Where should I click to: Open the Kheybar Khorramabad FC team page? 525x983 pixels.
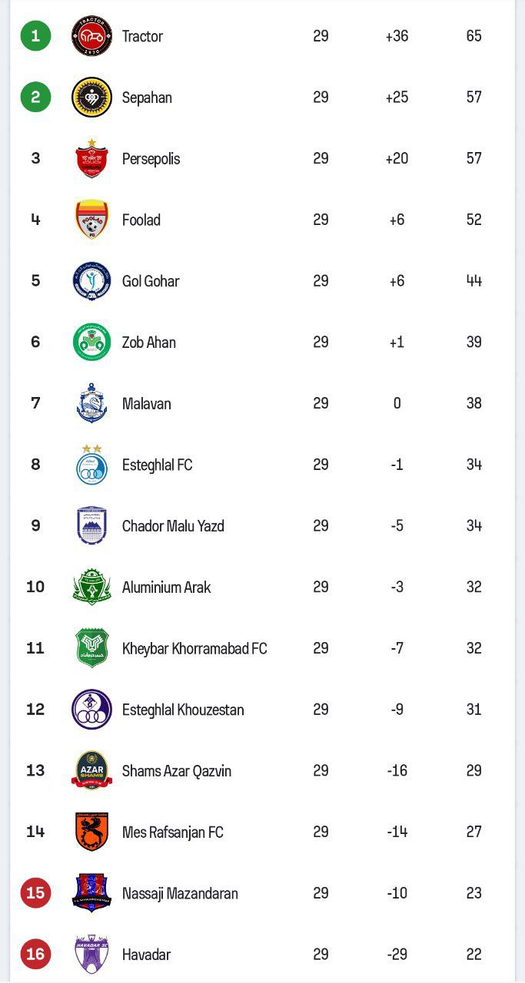click(194, 649)
